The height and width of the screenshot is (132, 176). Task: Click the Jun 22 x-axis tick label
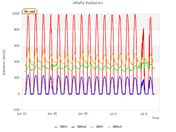tap(22, 114)
